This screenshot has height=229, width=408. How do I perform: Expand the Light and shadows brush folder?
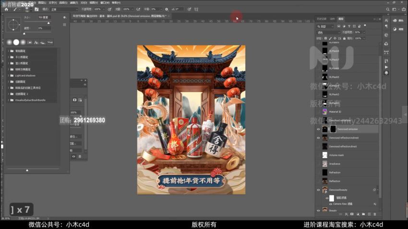pyautogui.click(x=8, y=76)
